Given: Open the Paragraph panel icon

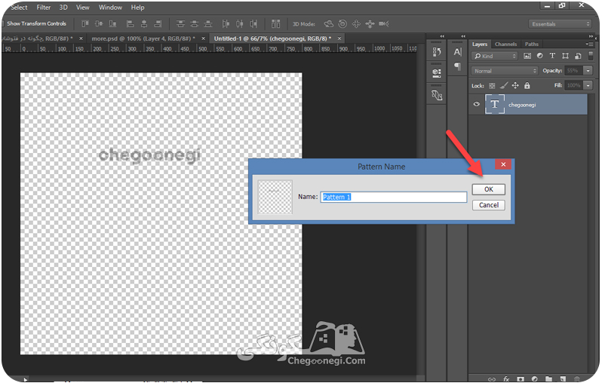Looking at the screenshot, I should [457, 66].
